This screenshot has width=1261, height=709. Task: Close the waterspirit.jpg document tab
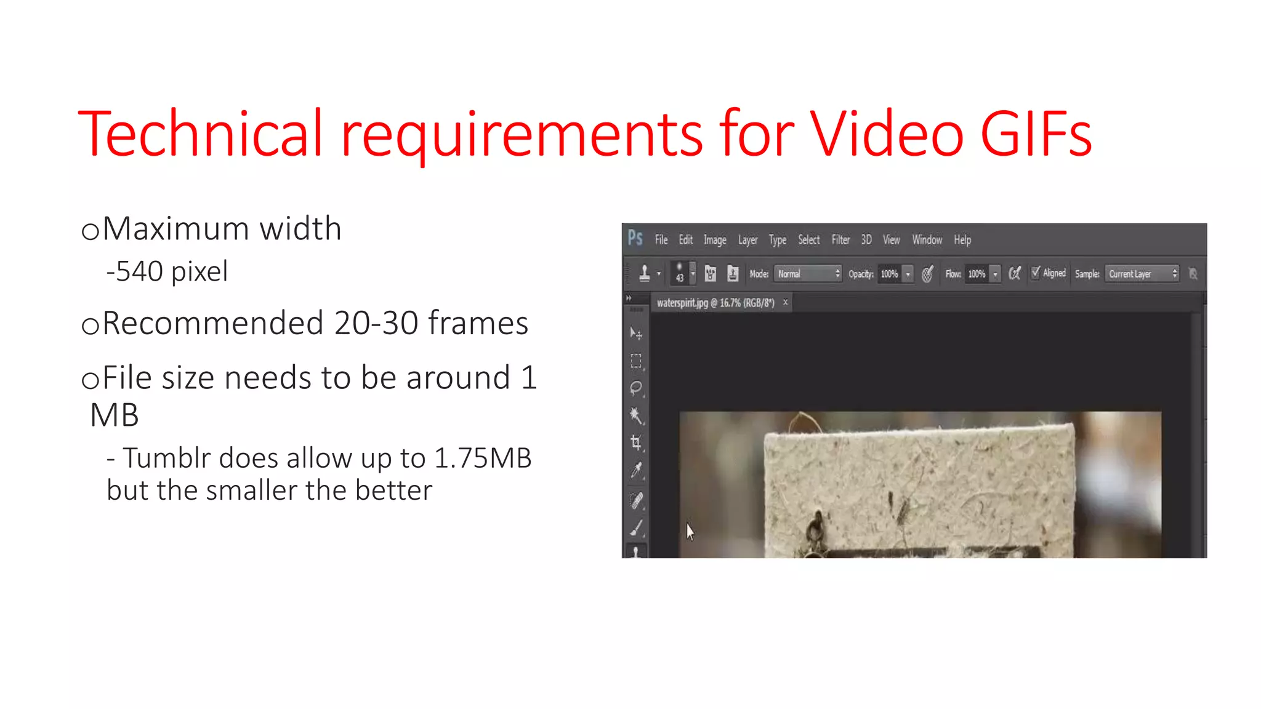tap(785, 302)
